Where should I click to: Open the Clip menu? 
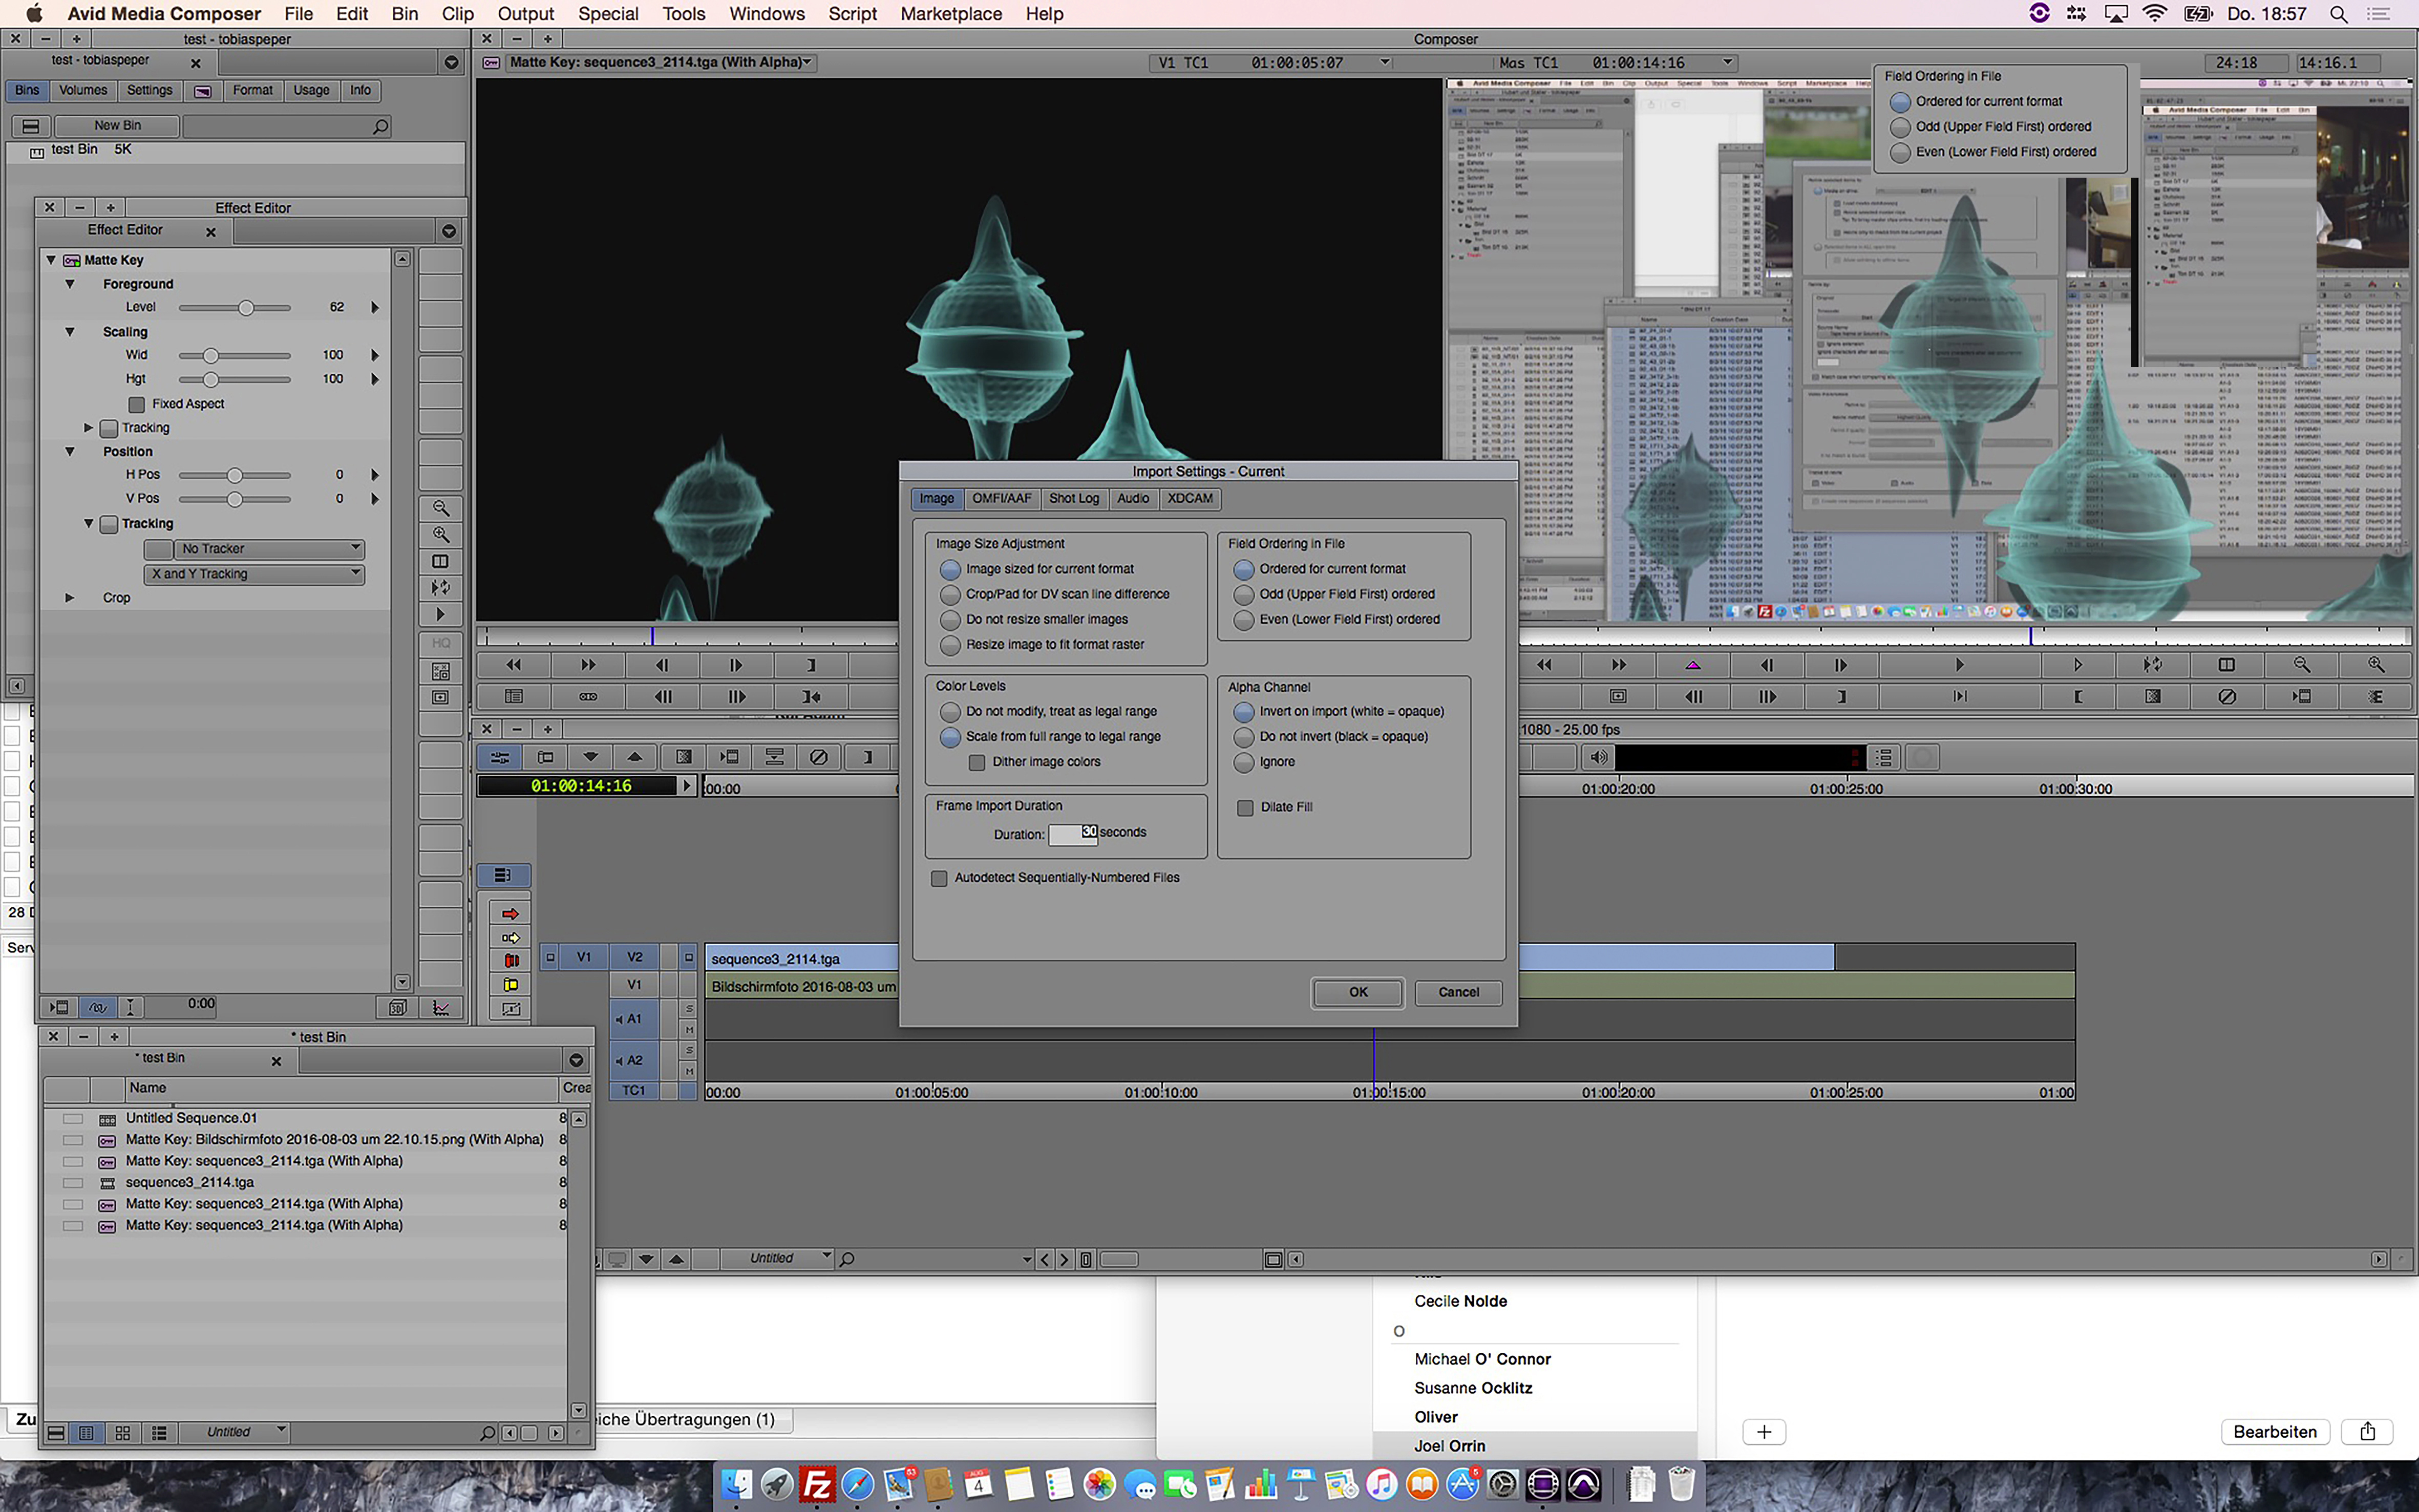tap(457, 14)
